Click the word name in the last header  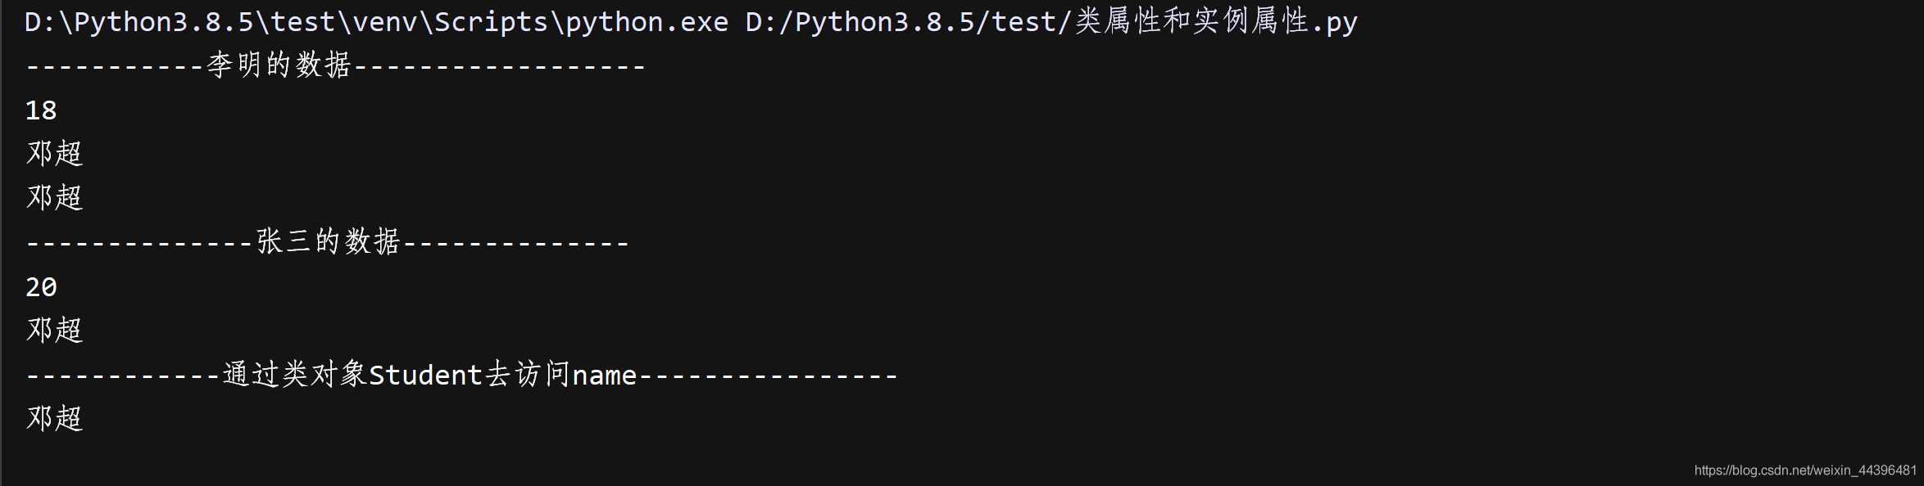click(x=604, y=376)
